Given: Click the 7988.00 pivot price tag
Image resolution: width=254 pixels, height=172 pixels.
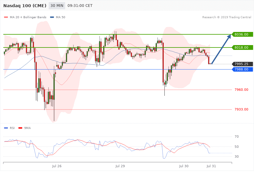Looking at the screenshot, I should pos(242,69).
